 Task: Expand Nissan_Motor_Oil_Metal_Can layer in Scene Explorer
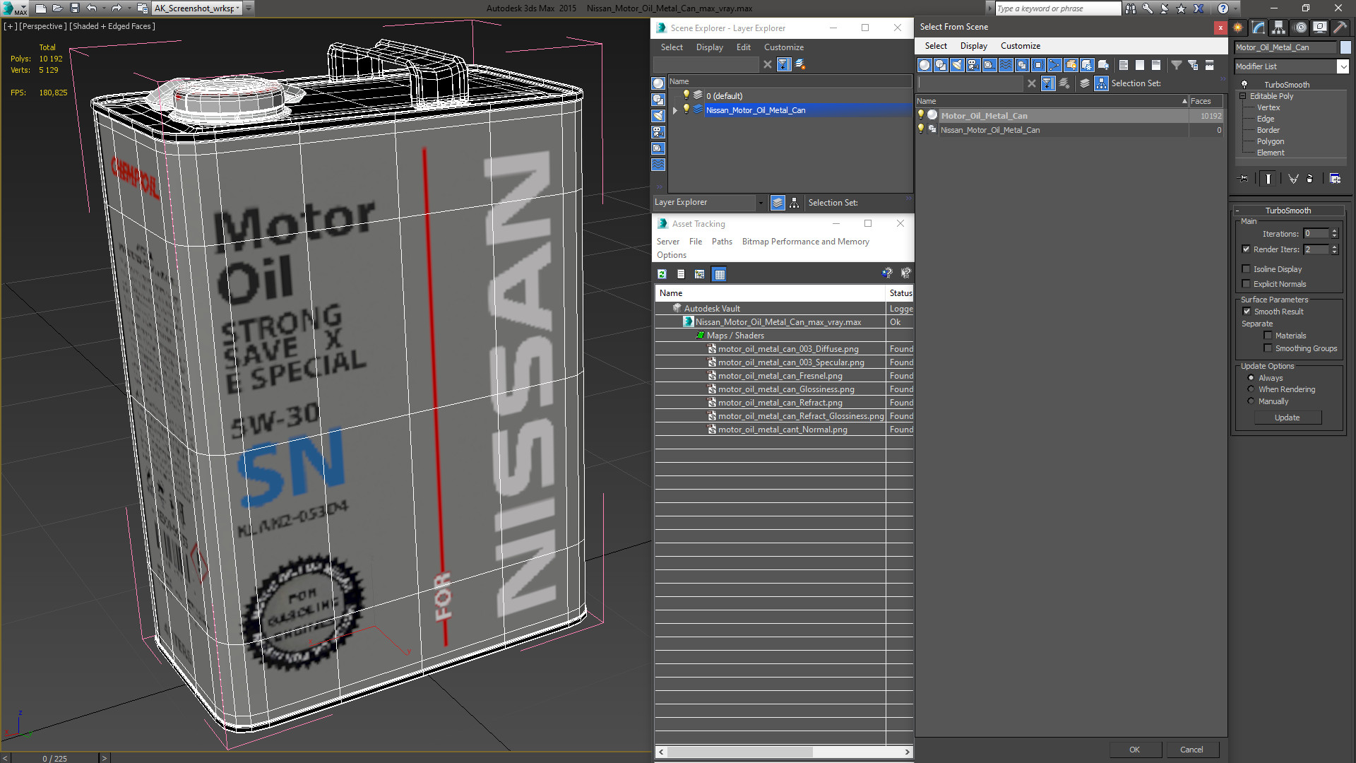(x=675, y=110)
